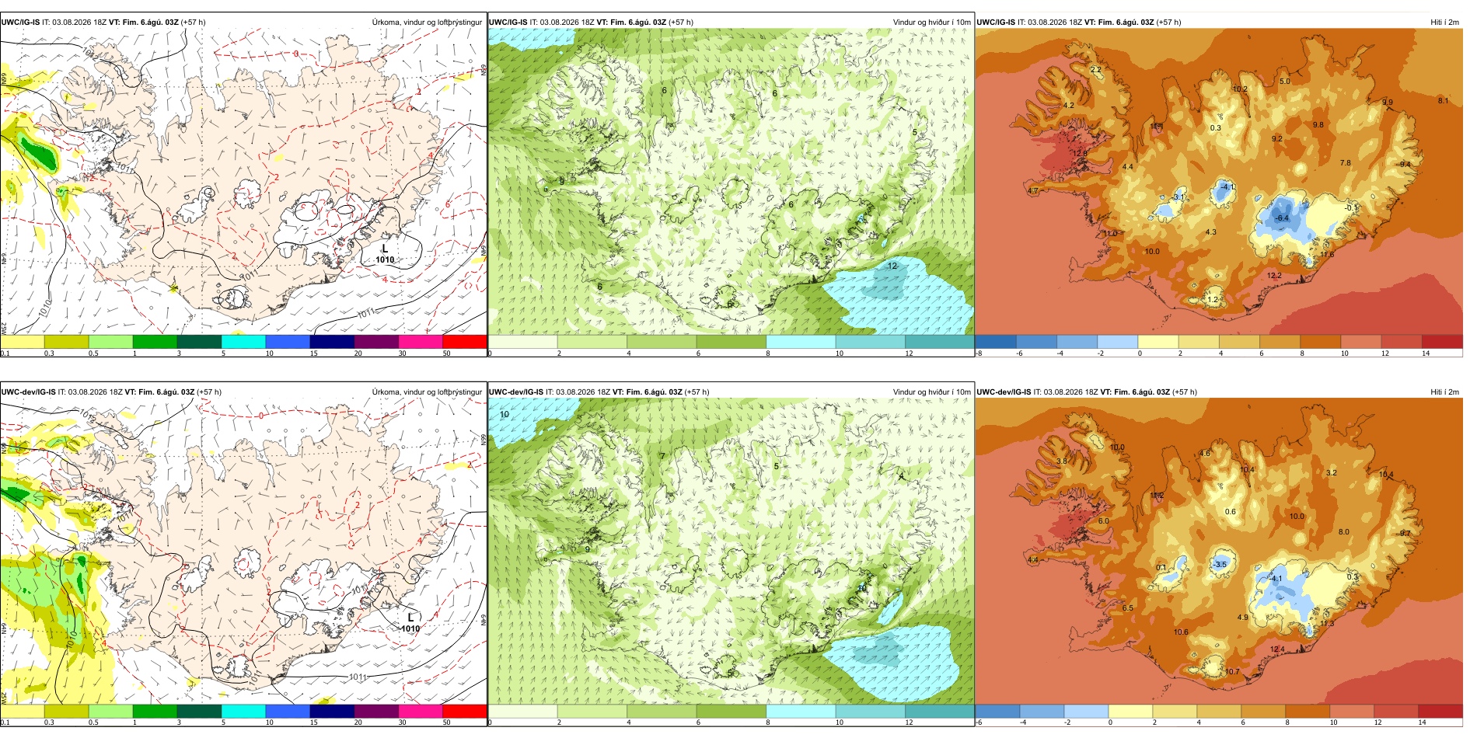This screenshot has width=1477, height=738.
Task: Click the pale yellow 0 swatch in UWC-dev temperature legend
Action: (1130, 711)
